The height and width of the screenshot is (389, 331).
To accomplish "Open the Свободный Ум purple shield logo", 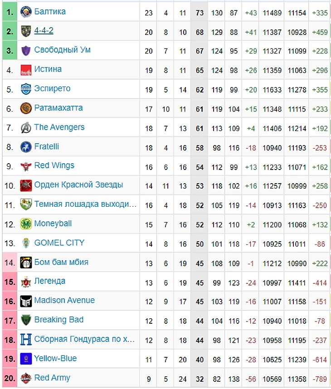I will tap(26, 51).
